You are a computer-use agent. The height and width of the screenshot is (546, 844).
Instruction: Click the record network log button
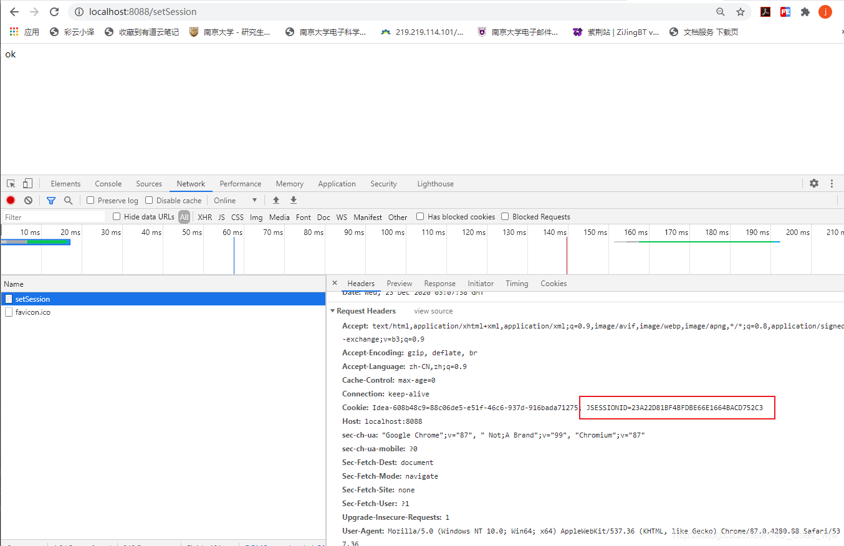pyautogui.click(x=11, y=200)
